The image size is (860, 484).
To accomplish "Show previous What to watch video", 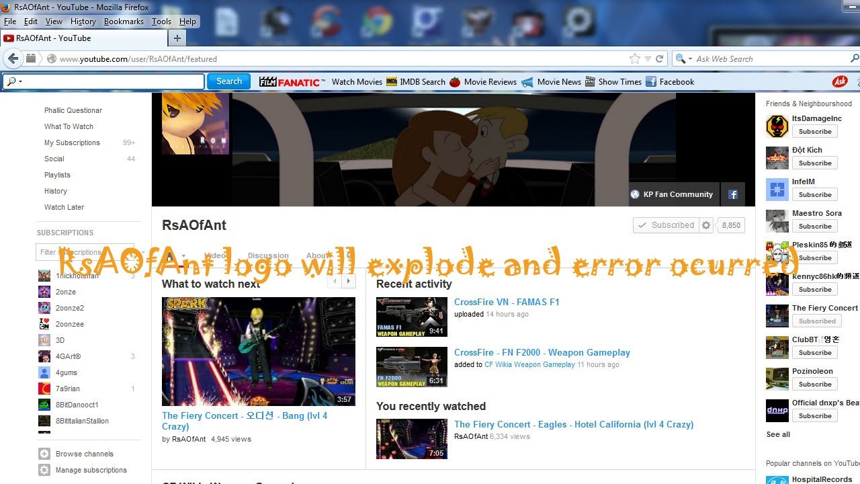I will pos(335,282).
